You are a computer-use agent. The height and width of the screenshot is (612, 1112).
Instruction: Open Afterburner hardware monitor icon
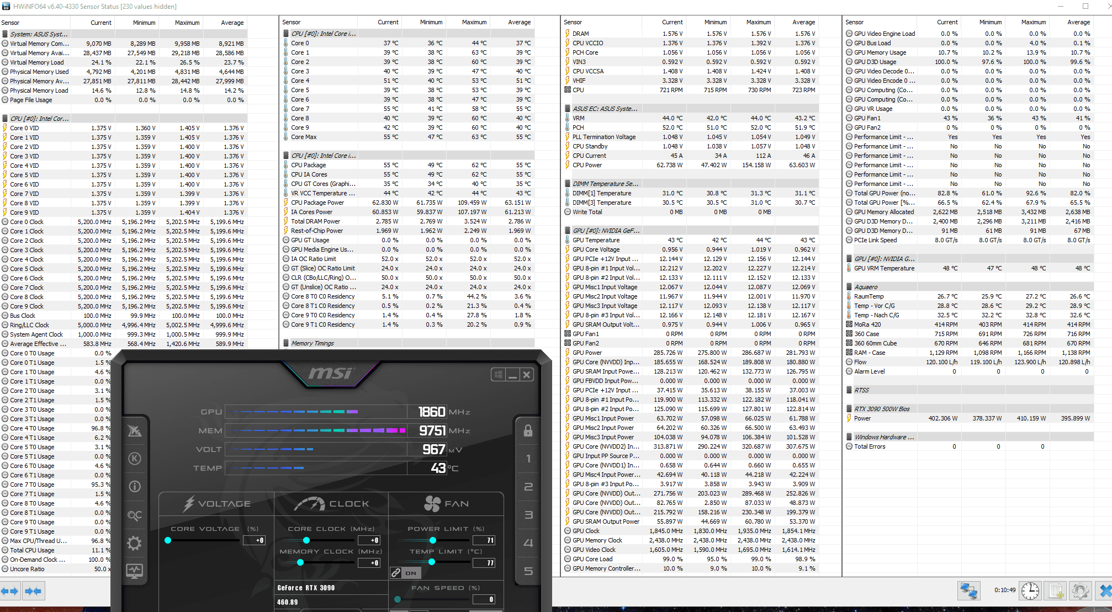(x=135, y=571)
